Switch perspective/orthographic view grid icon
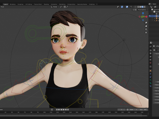Viewport: 159px width, 119px height. point(146,33)
